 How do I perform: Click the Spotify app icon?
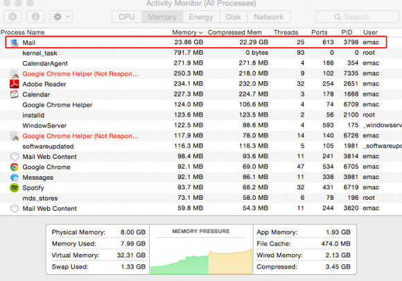tap(15, 187)
